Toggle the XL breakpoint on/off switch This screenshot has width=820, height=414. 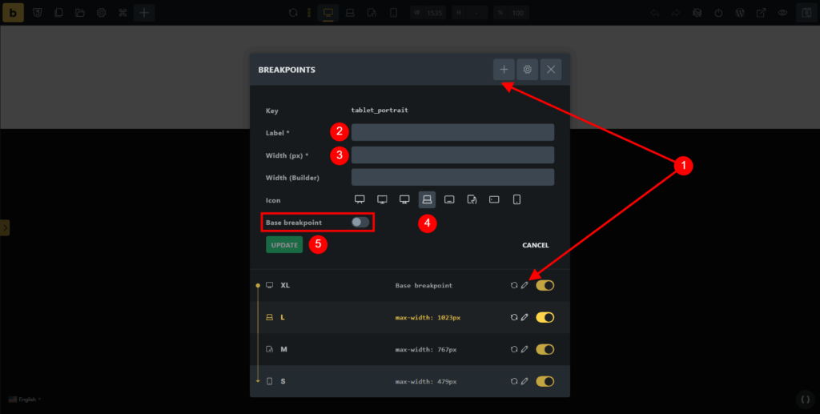click(545, 285)
